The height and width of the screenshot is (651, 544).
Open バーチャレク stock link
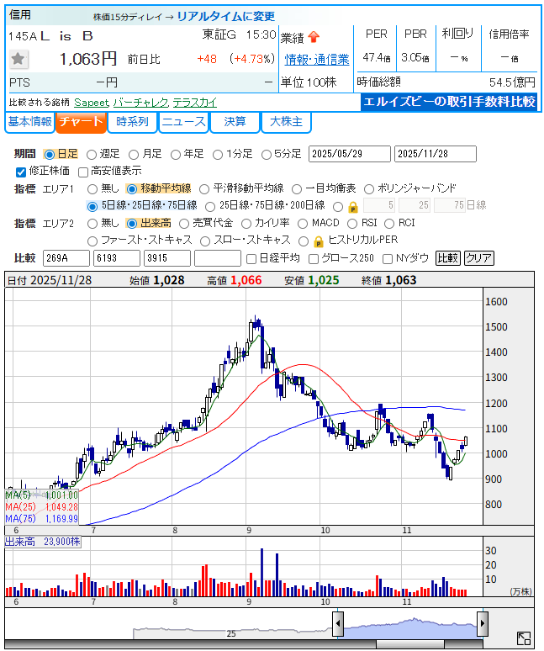(x=140, y=103)
